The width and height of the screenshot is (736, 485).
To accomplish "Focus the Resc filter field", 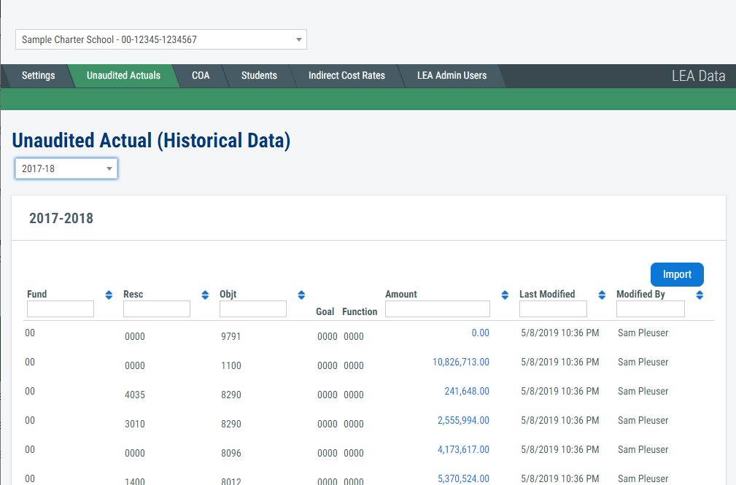I will click(x=157, y=309).
